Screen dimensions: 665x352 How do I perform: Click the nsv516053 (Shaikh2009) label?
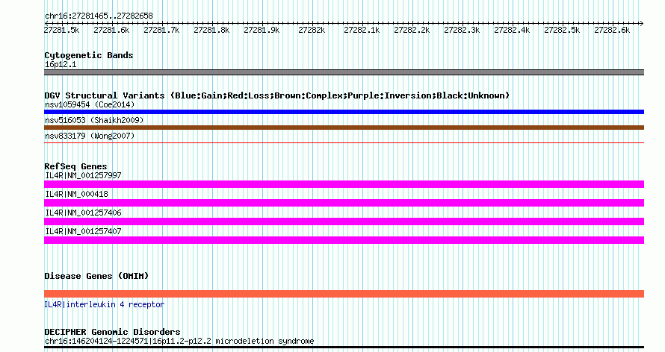tap(94, 120)
